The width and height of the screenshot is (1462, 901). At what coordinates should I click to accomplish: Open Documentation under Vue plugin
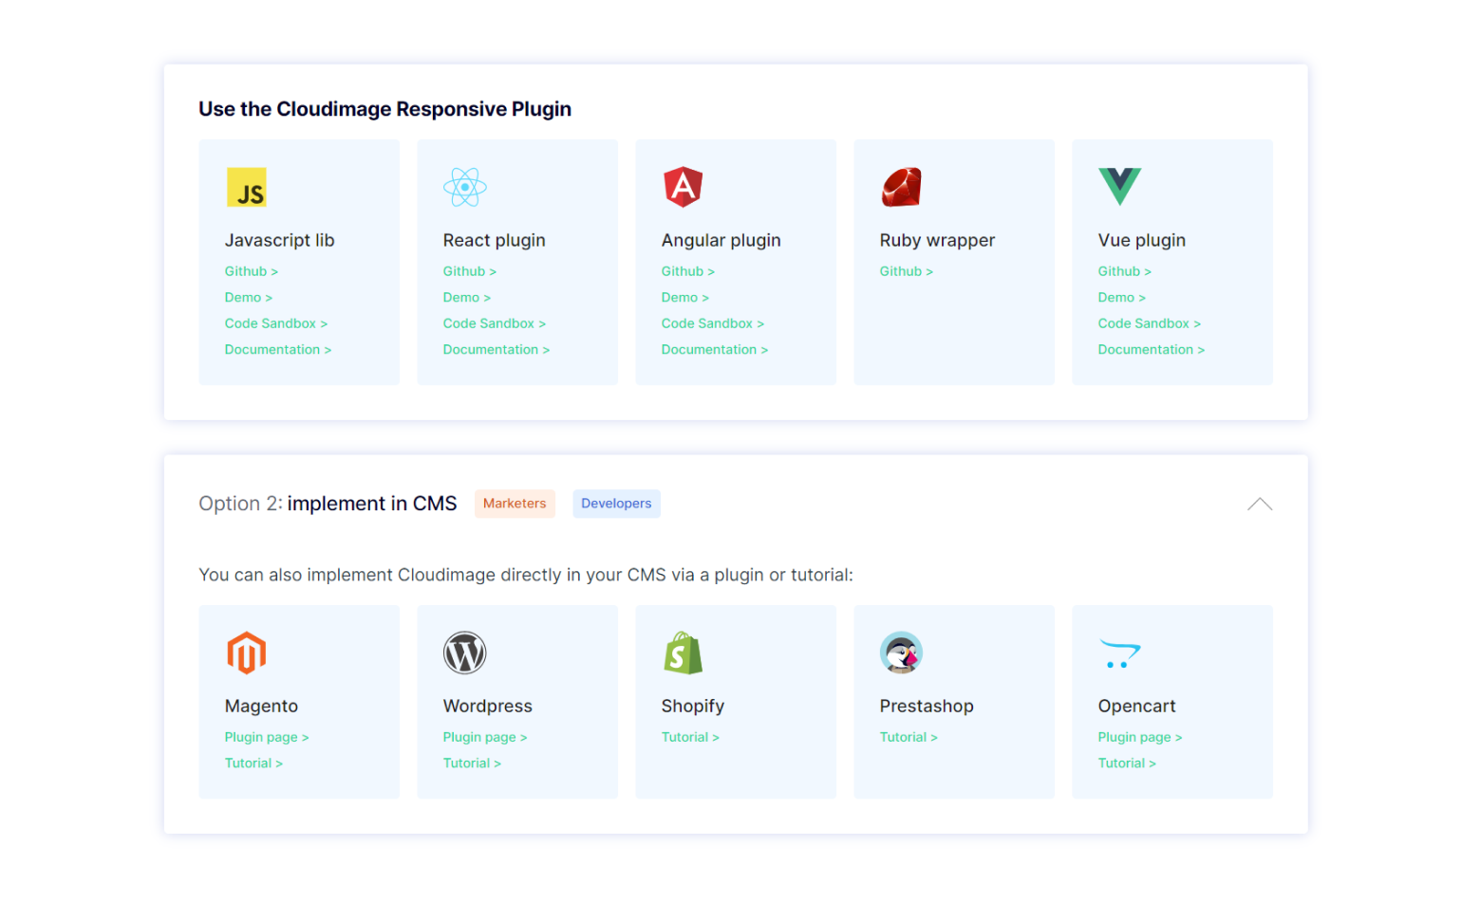click(x=1152, y=350)
